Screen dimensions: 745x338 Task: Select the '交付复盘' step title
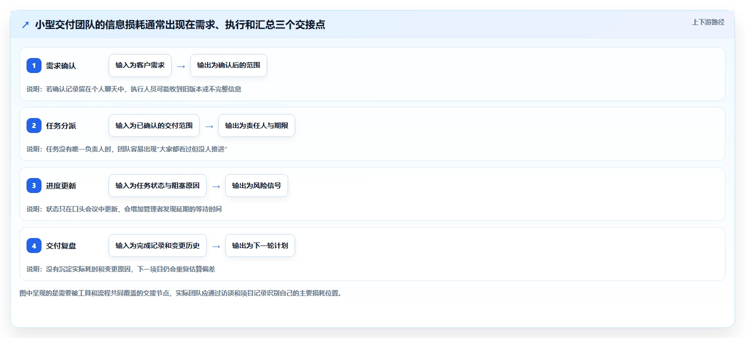tap(61, 245)
